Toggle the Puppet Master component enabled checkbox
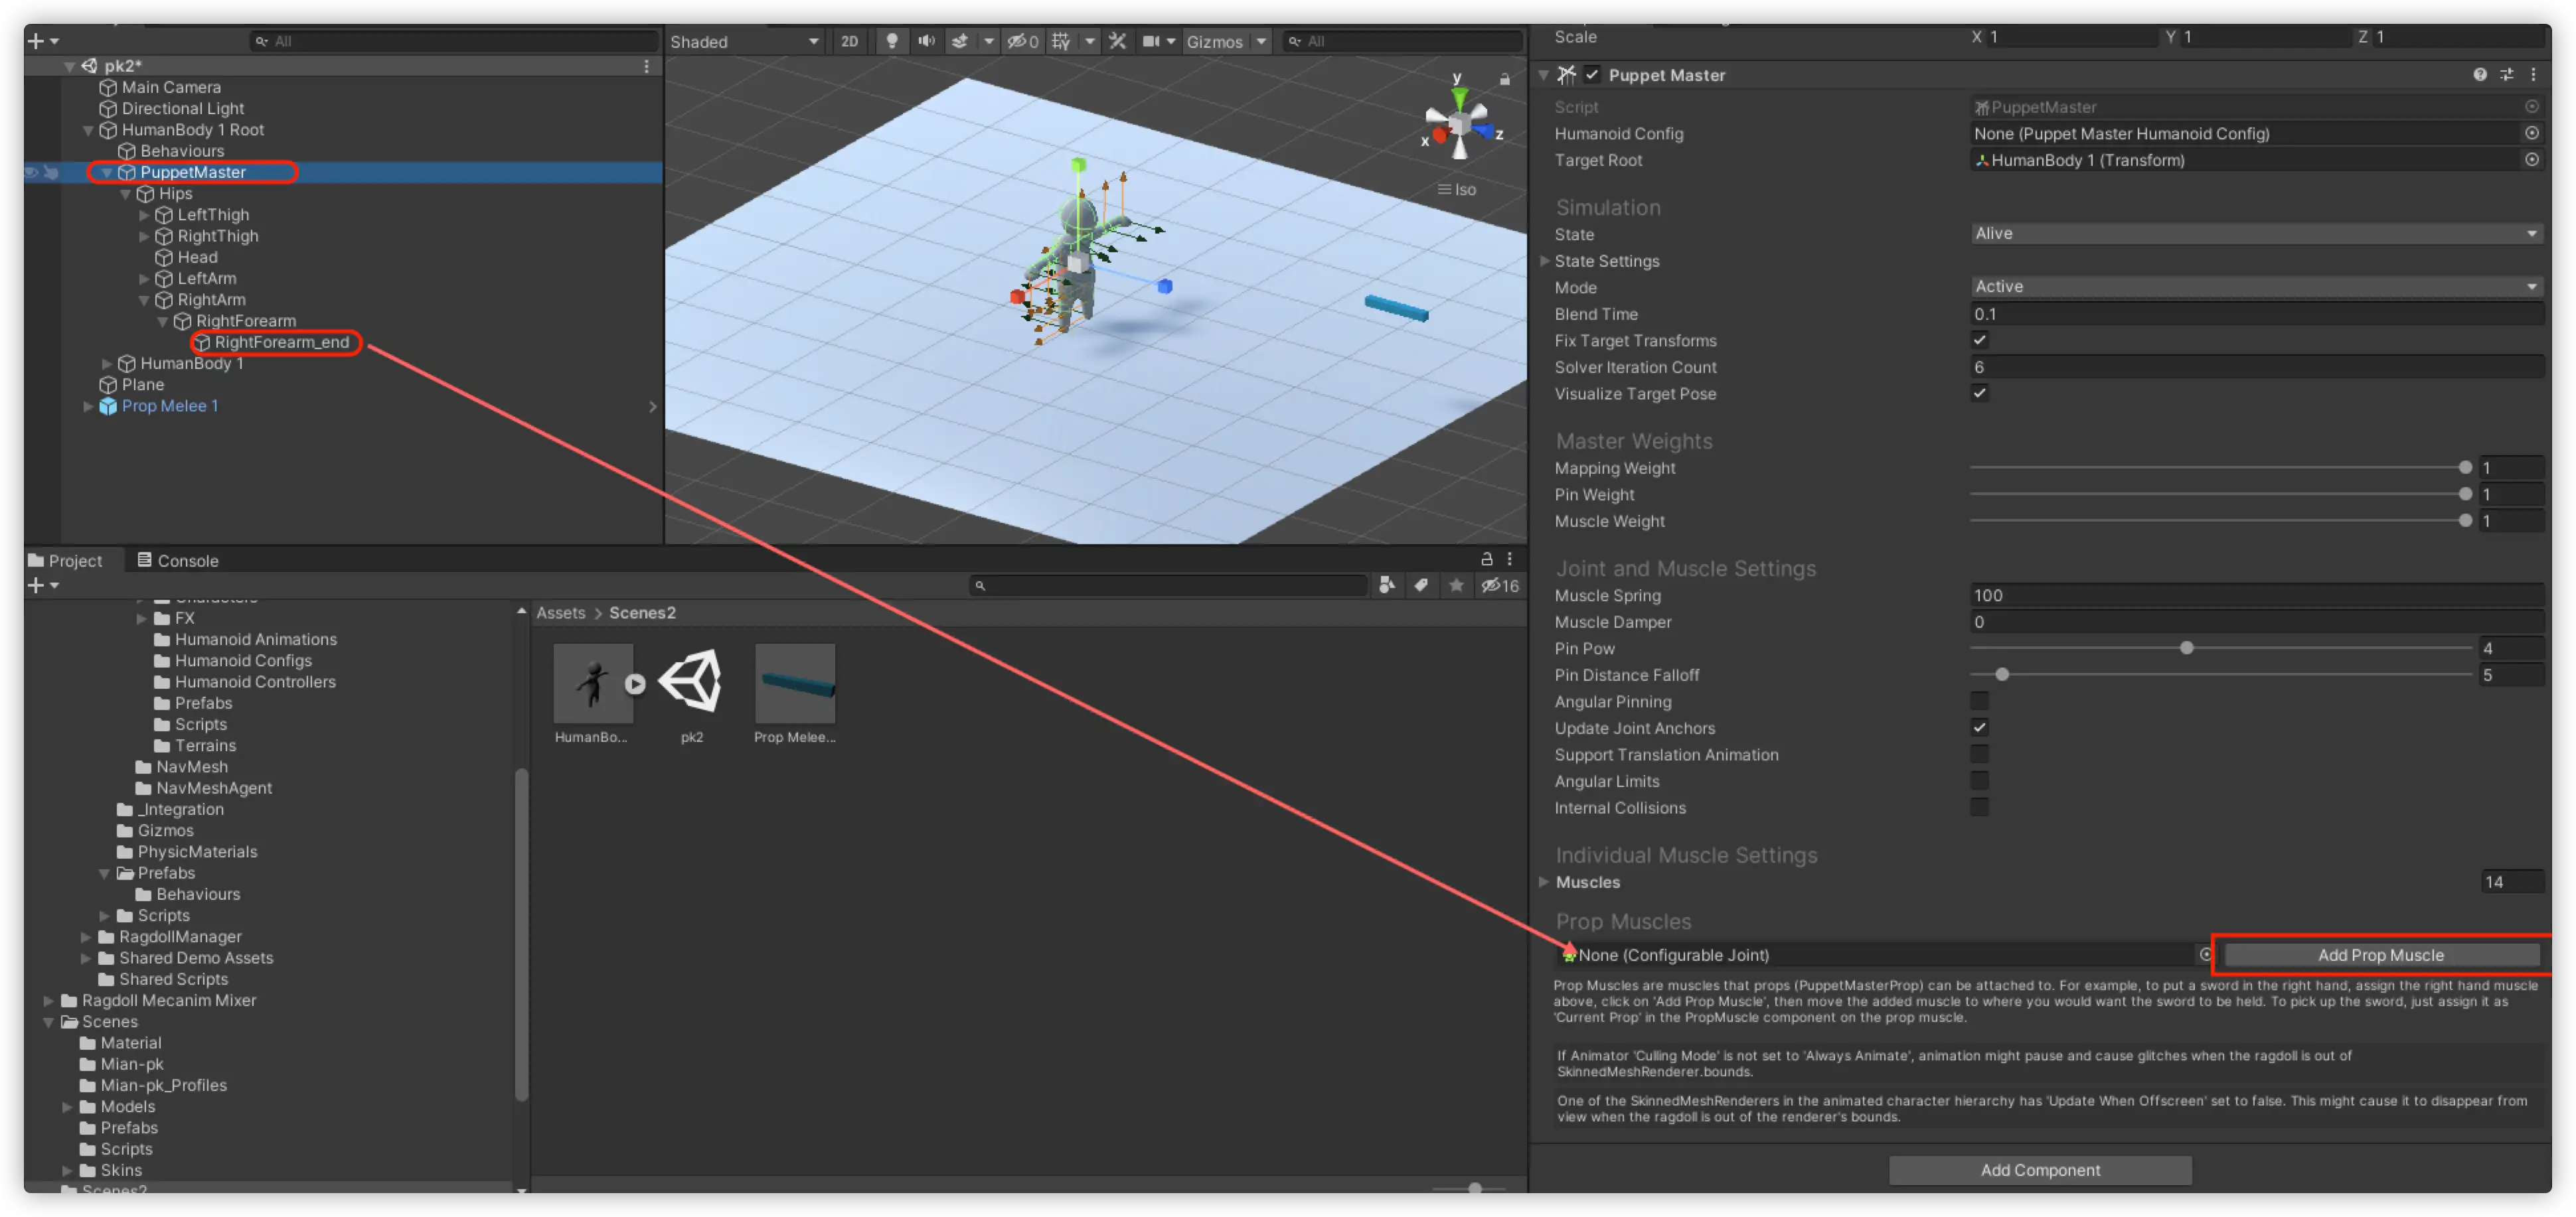Screen dimensions: 2576x1217 [x=1592, y=75]
